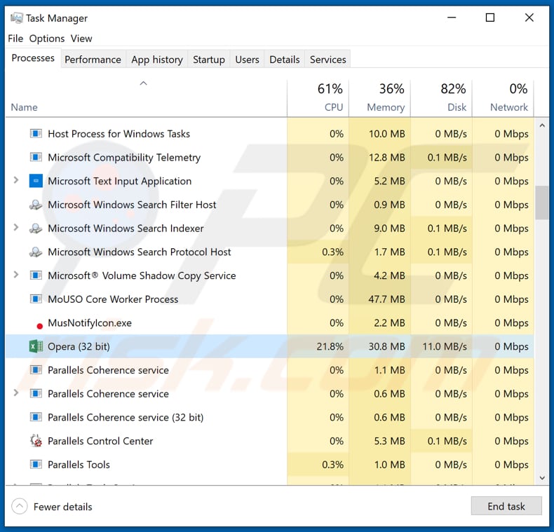Screen dimensions: 554x532
Task: Click the End task button
Action: [x=506, y=506]
